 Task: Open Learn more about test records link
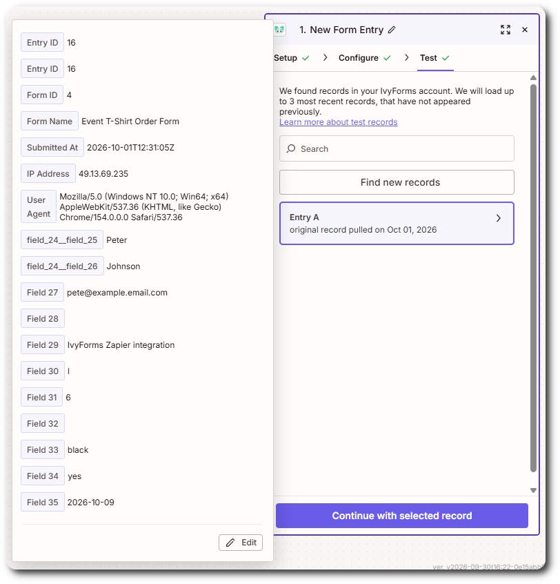tap(338, 122)
